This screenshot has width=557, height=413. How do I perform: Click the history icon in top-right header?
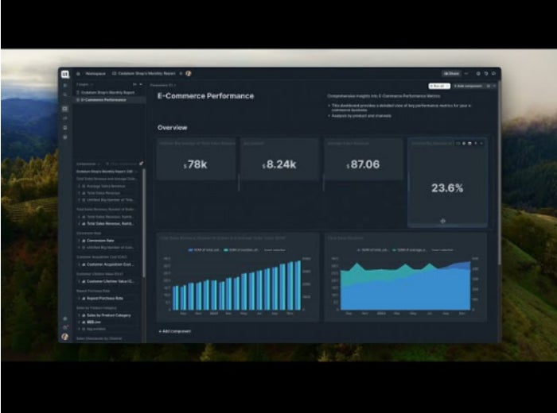coord(486,73)
